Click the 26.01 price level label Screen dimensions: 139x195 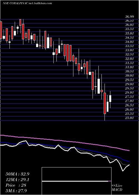pos(129,109)
